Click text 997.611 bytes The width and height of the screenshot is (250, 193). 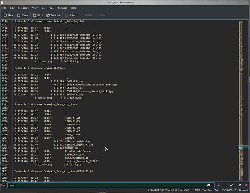[73, 164]
